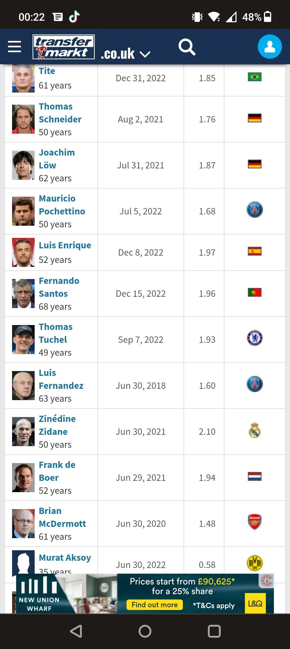Open Frank de Boer's profile link
The height and width of the screenshot is (649, 290).
(x=57, y=471)
